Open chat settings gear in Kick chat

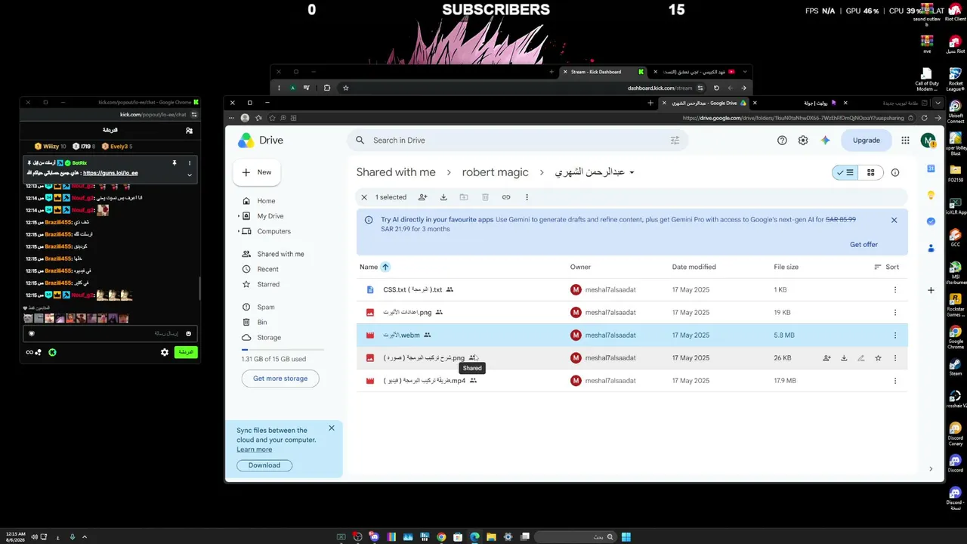coord(165,352)
